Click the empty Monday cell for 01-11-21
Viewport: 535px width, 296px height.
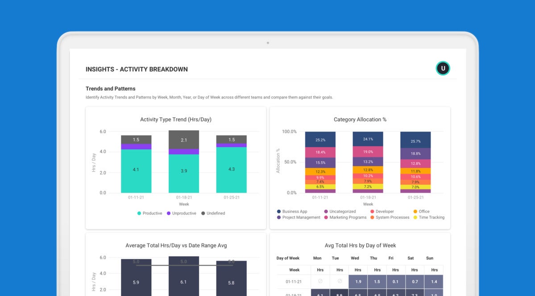click(x=320, y=281)
